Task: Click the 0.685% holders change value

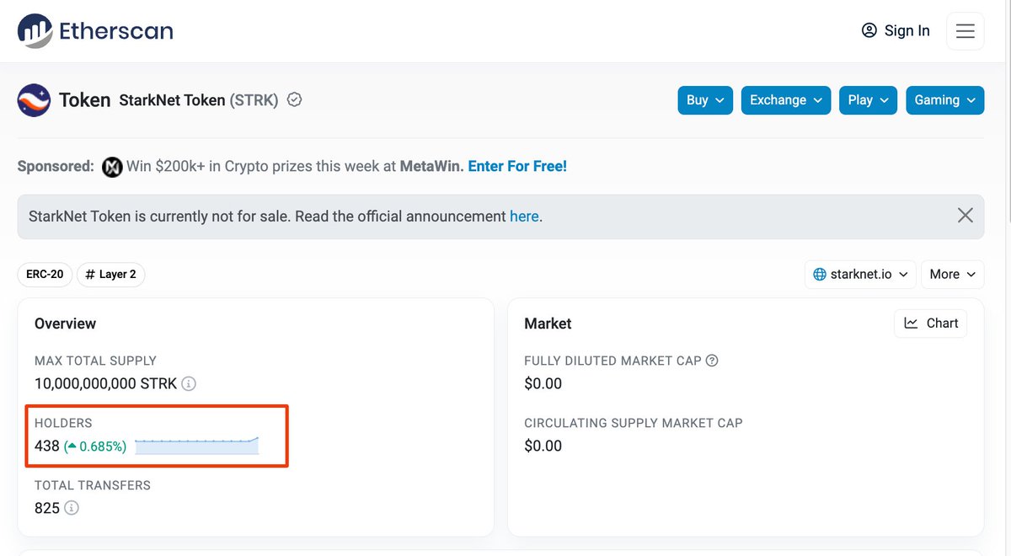Action: click(x=95, y=446)
